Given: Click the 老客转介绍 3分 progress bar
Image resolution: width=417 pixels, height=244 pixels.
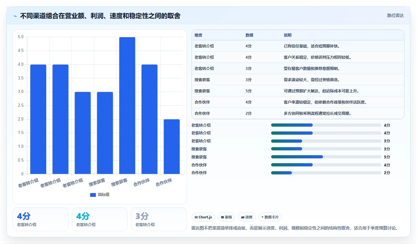Looking at the screenshot, I should (x=326, y=141).
